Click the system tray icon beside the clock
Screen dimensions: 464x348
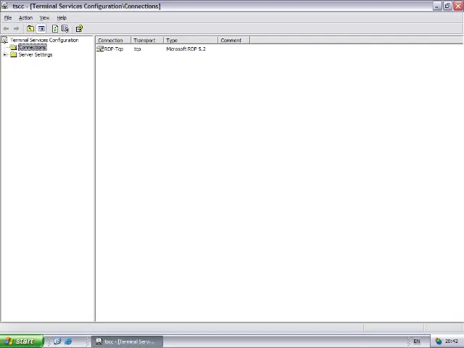pyautogui.click(x=438, y=341)
